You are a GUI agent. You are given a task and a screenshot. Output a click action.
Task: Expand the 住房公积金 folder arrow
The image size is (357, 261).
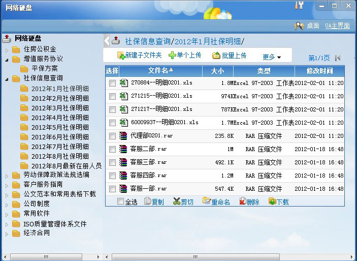click(x=7, y=50)
